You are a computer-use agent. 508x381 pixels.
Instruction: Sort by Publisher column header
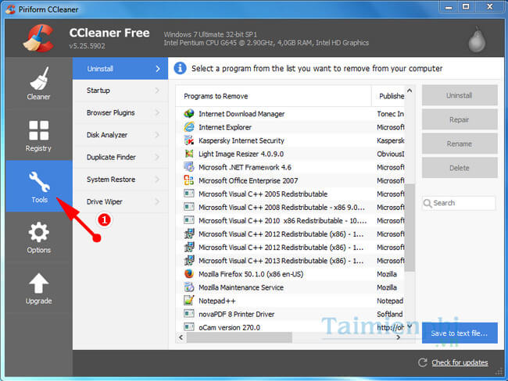(388, 96)
